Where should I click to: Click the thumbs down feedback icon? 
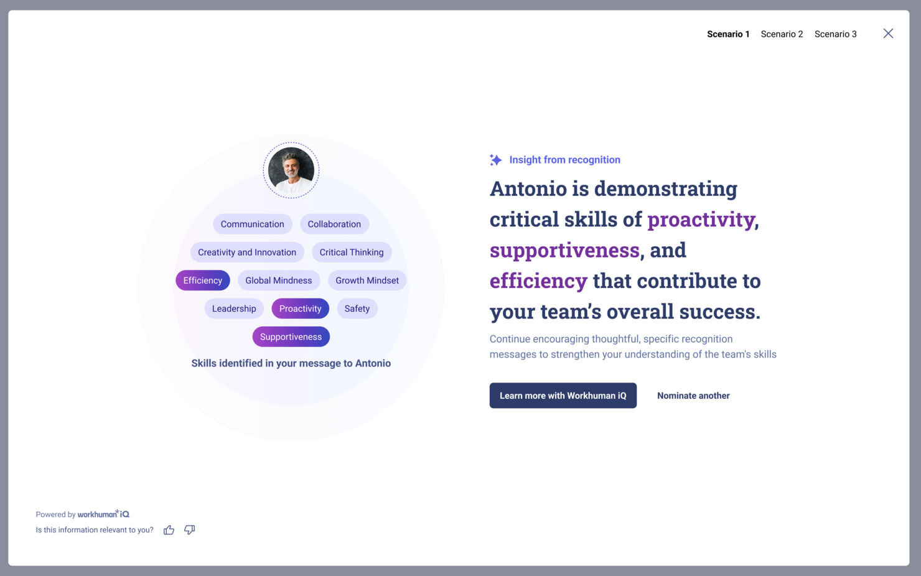190,529
